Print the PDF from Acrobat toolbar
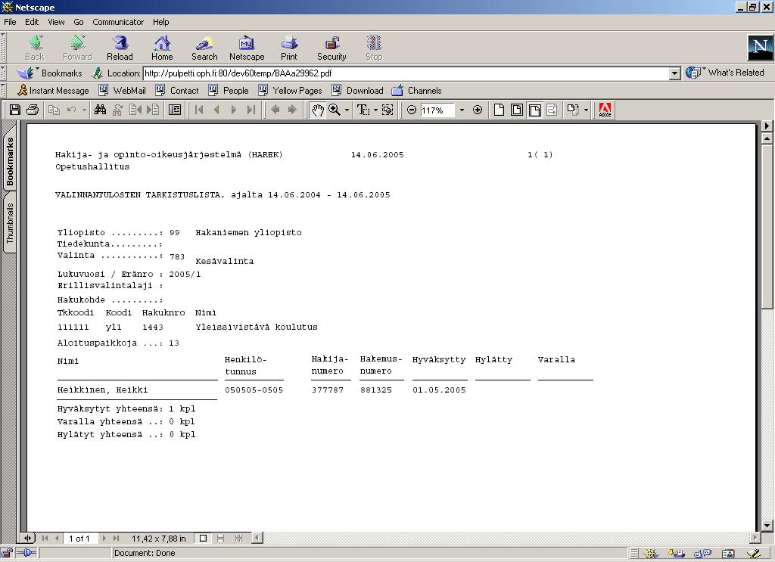Screen dimensions: 775x562 (x=33, y=110)
